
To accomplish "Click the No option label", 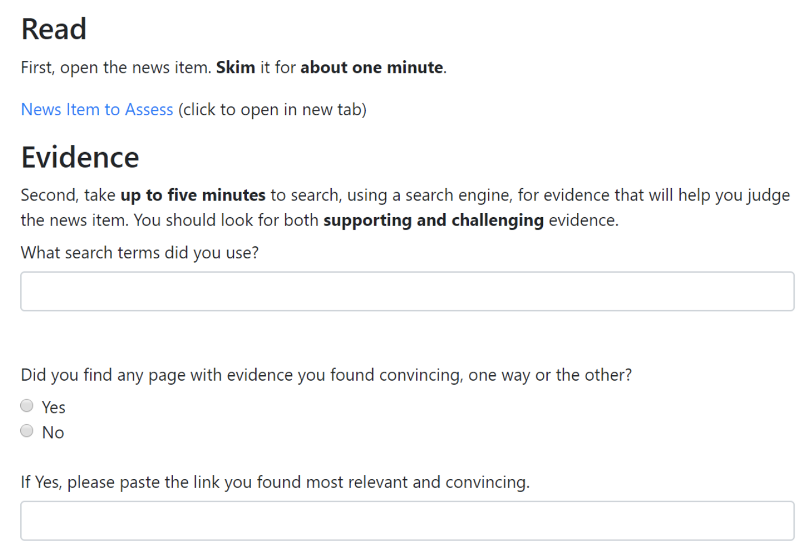I will pyautogui.click(x=53, y=433).
